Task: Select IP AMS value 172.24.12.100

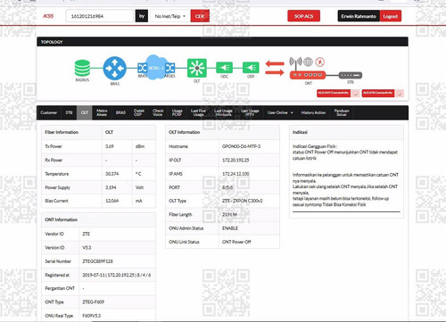Action: [235, 174]
